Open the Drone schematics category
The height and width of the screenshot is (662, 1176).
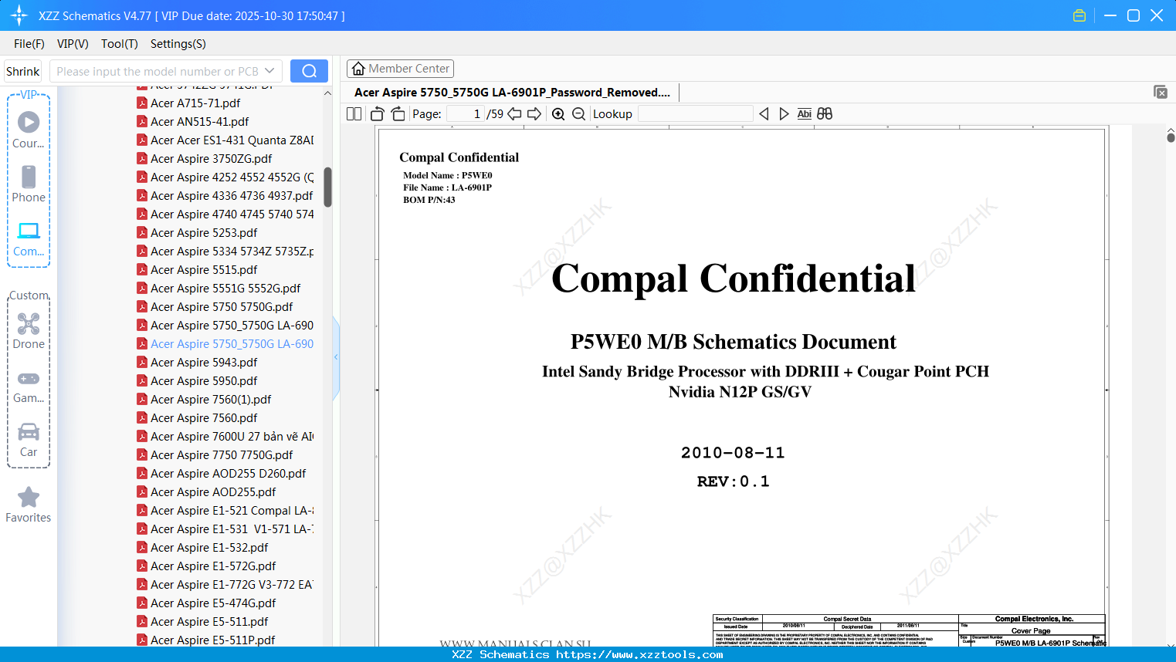[x=29, y=332]
